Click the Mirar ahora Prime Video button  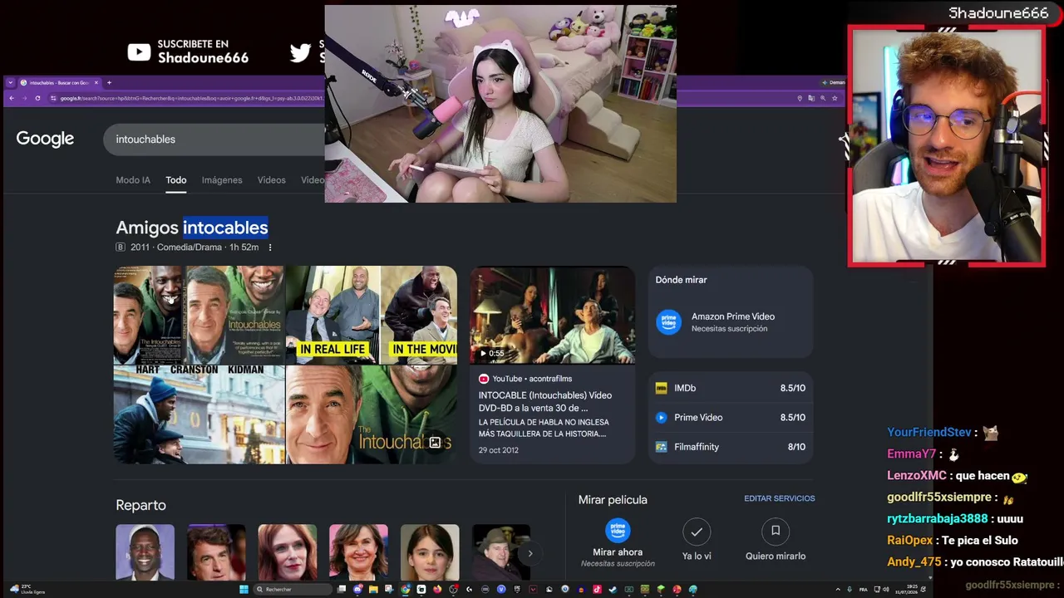618,543
